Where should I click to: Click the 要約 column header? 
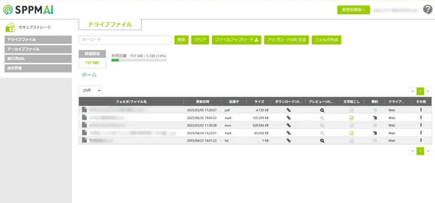click(375, 101)
